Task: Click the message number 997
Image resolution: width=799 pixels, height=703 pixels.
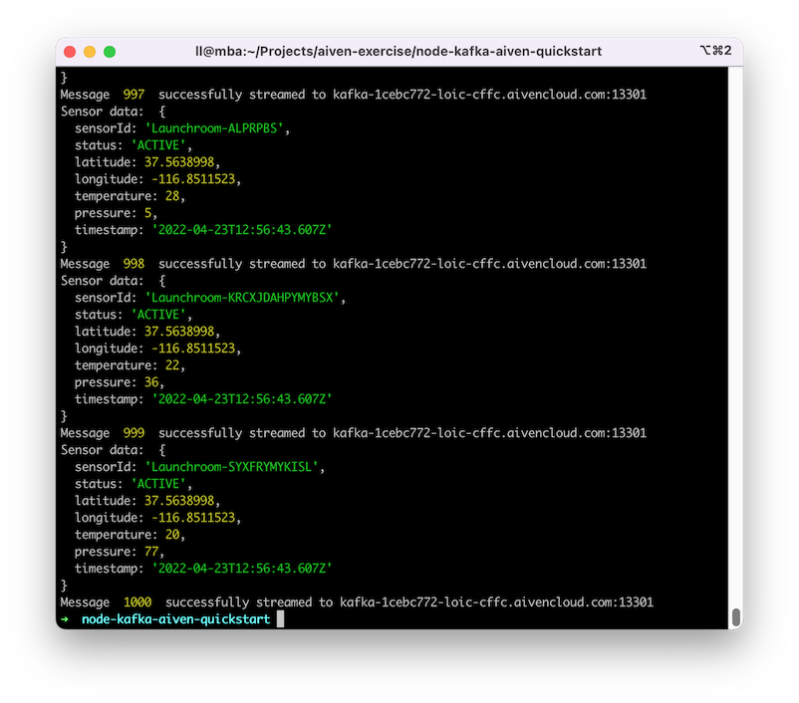Action: click(133, 95)
